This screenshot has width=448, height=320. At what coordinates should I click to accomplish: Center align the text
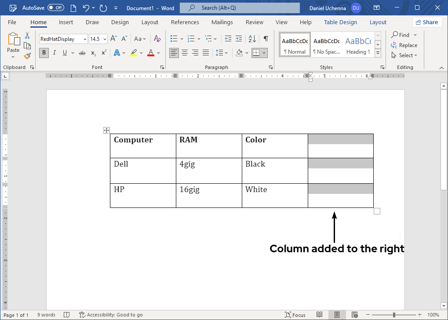click(x=185, y=53)
